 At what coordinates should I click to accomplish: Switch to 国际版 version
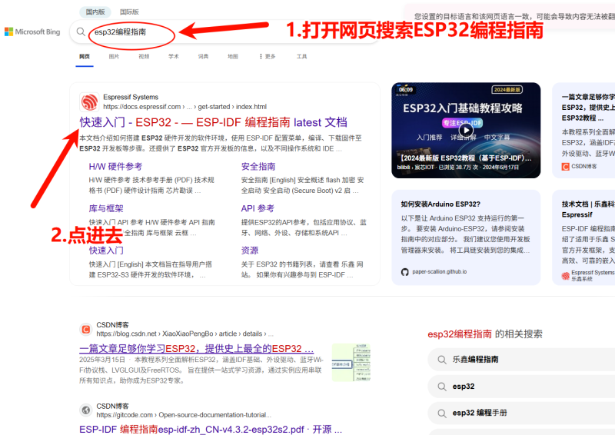pos(129,12)
